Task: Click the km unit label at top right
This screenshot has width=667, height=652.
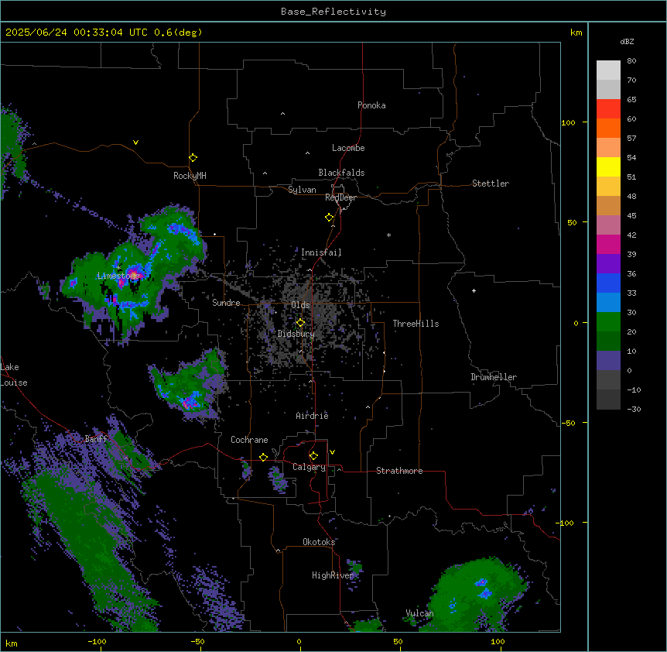Action: (576, 33)
